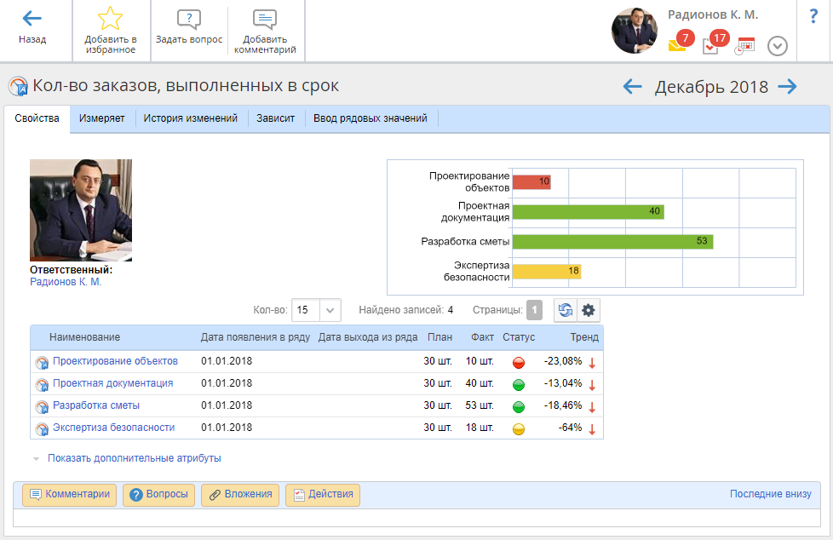Refresh the table with reload icon
833x540 pixels.
tap(566, 310)
